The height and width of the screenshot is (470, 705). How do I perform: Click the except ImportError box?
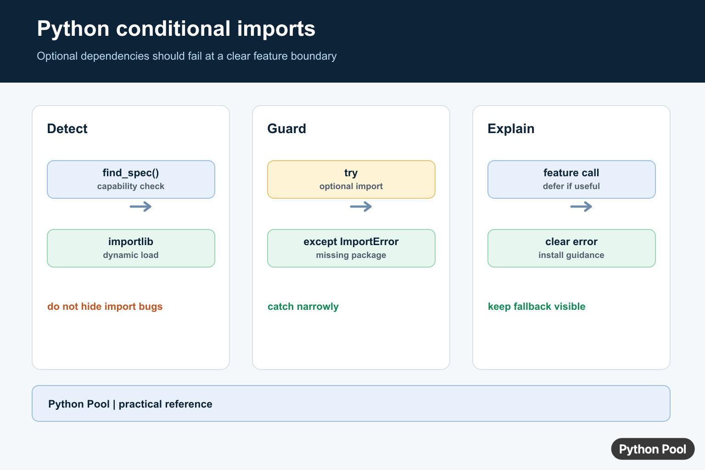(351, 248)
